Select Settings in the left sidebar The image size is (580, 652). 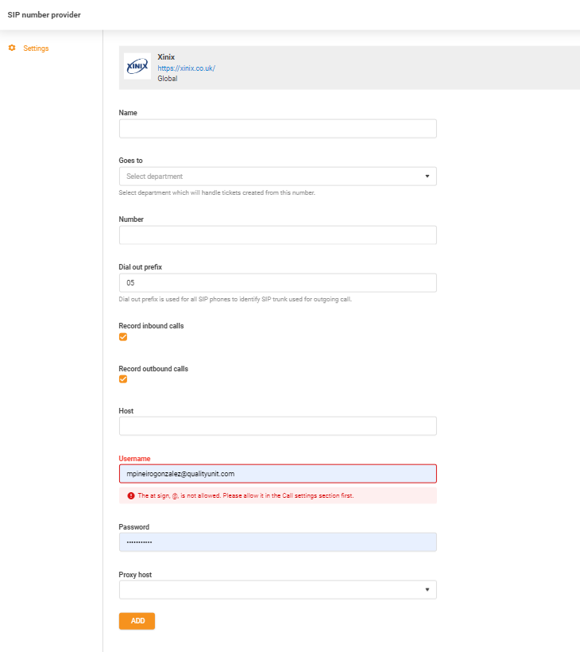(x=37, y=48)
